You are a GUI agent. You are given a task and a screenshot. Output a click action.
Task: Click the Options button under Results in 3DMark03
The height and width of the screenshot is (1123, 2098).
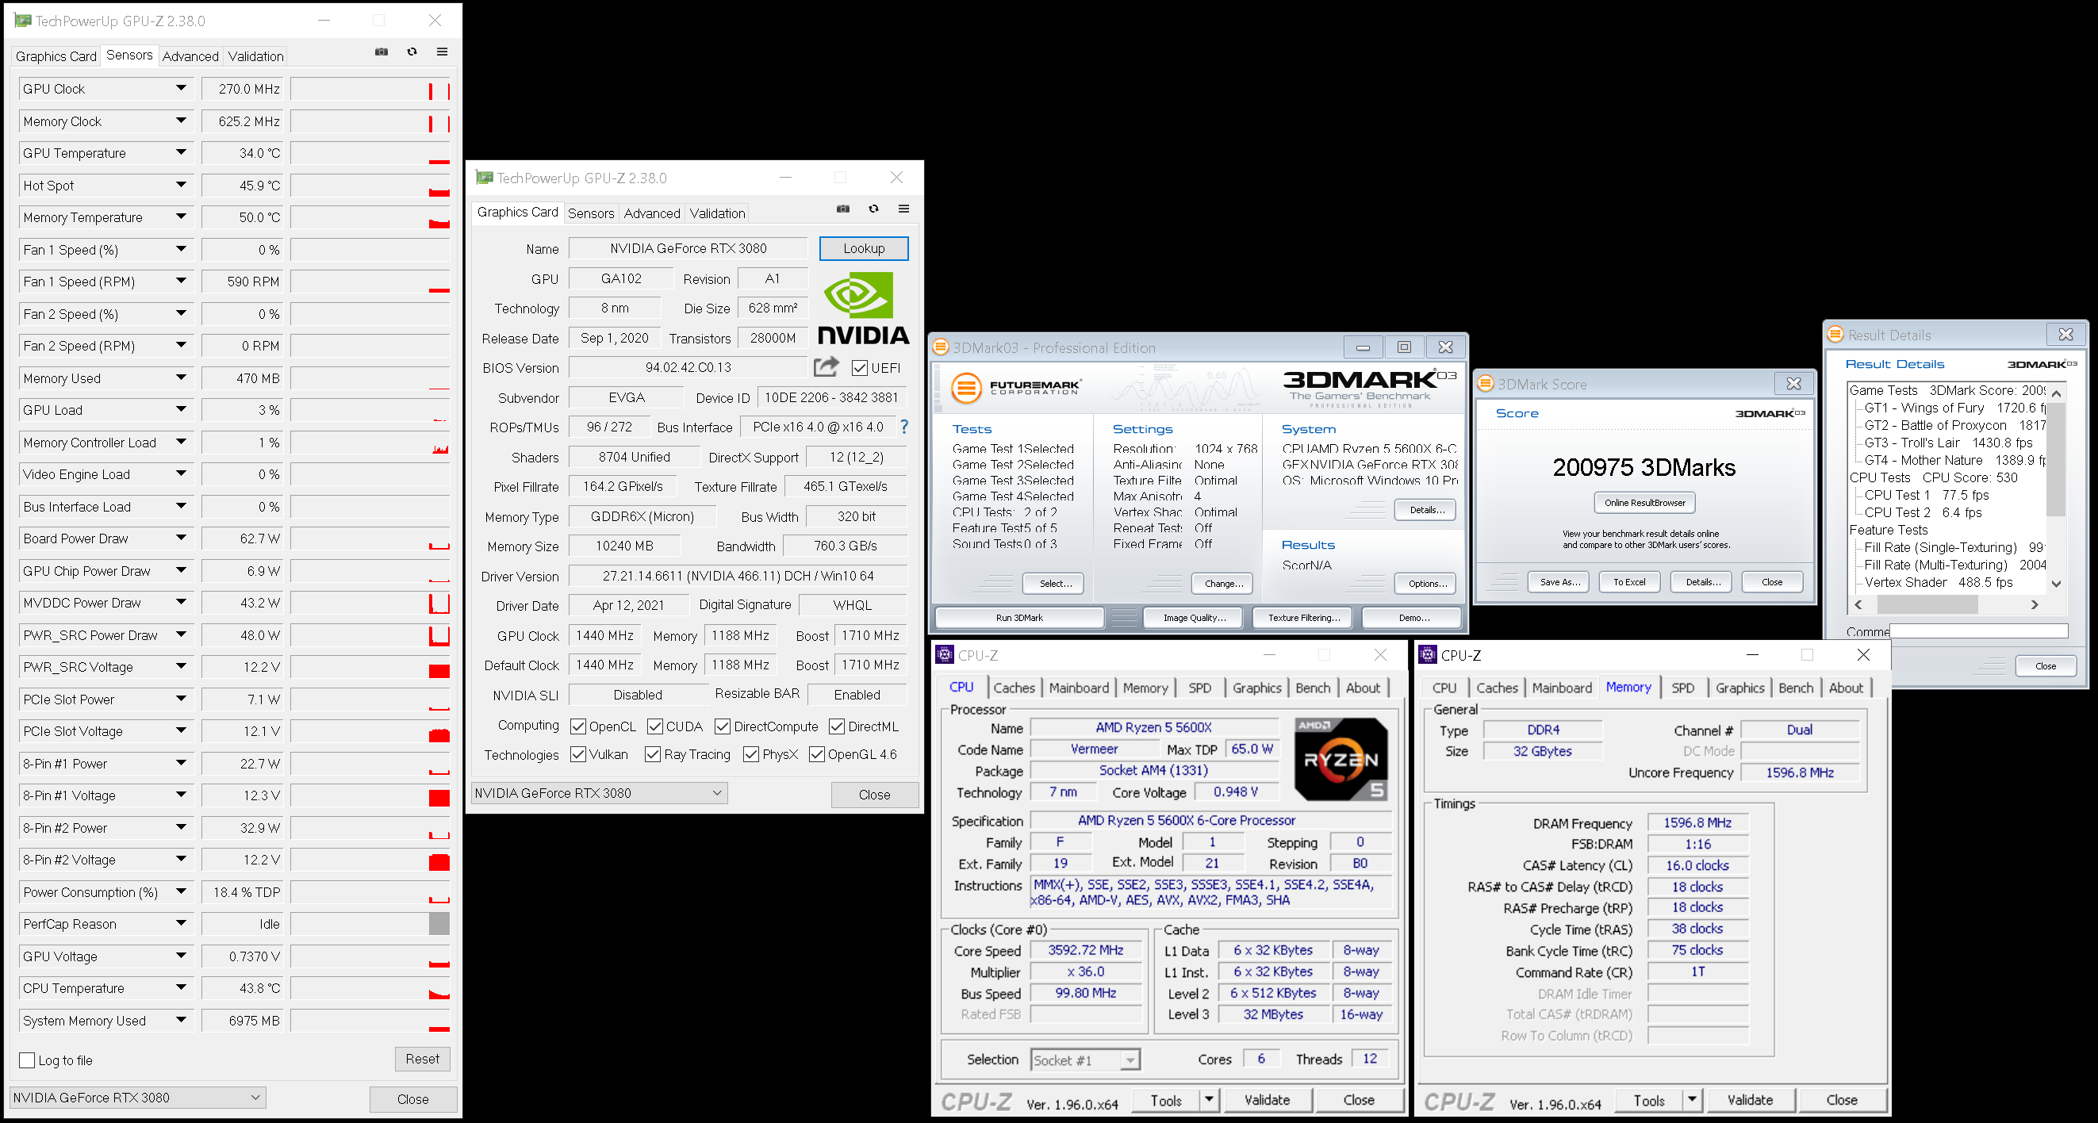pyautogui.click(x=1427, y=583)
